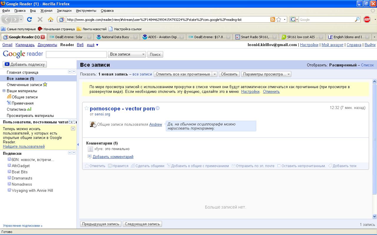The image size is (377, 235).
Task: Switch to the ADDS - Aviation Digital tab
Action: coord(163,37)
